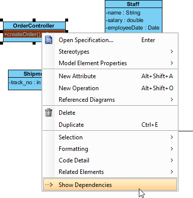The height and width of the screenshot is (198, 193).
Task: Expand Model Element Properties submenu arrow
Action: (x=171, y=63)
